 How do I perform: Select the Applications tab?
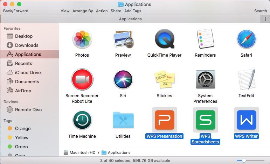130,19
